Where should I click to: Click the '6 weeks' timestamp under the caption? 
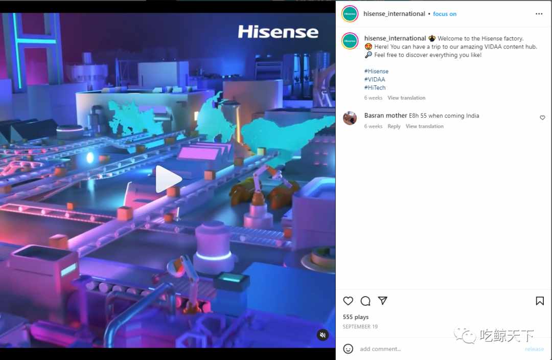373,98
